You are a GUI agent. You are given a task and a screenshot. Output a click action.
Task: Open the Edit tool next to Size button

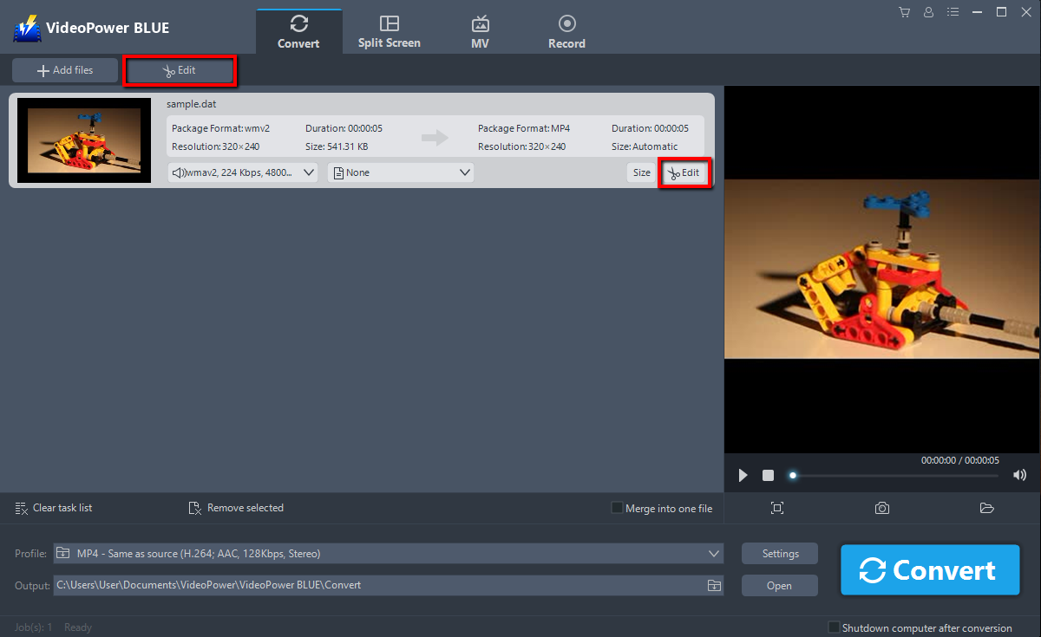coord(684,172)
